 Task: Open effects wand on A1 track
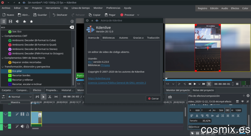[17, 126]
